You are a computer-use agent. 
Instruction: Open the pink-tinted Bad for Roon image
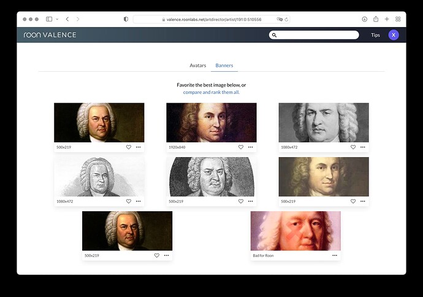coord(295,231)
